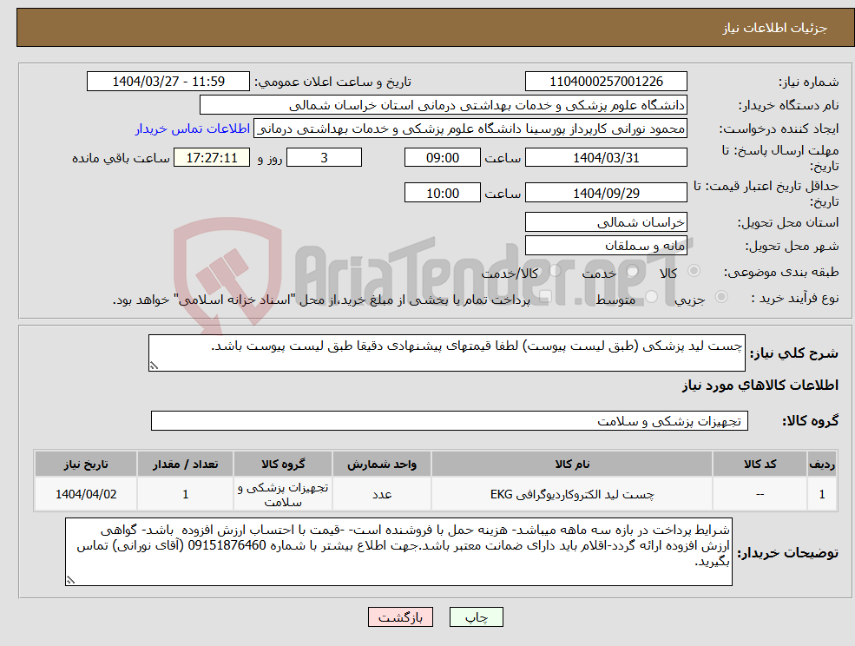855x646 pixels.
Task: Select the کالا radio button
Action: pyautogui.click(x=694, y=271)
